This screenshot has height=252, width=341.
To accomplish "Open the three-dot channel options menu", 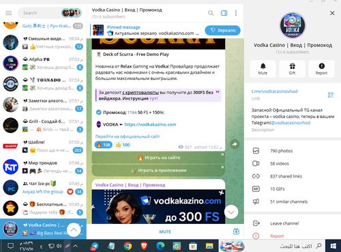I will coord(236,13).
